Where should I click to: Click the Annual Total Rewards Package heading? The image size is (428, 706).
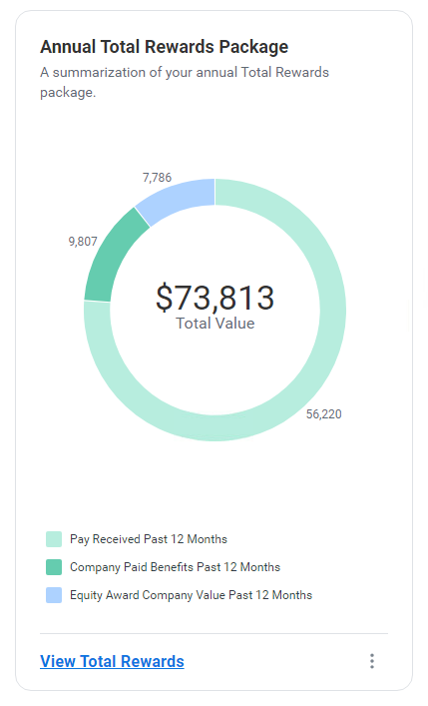(165, 47)
